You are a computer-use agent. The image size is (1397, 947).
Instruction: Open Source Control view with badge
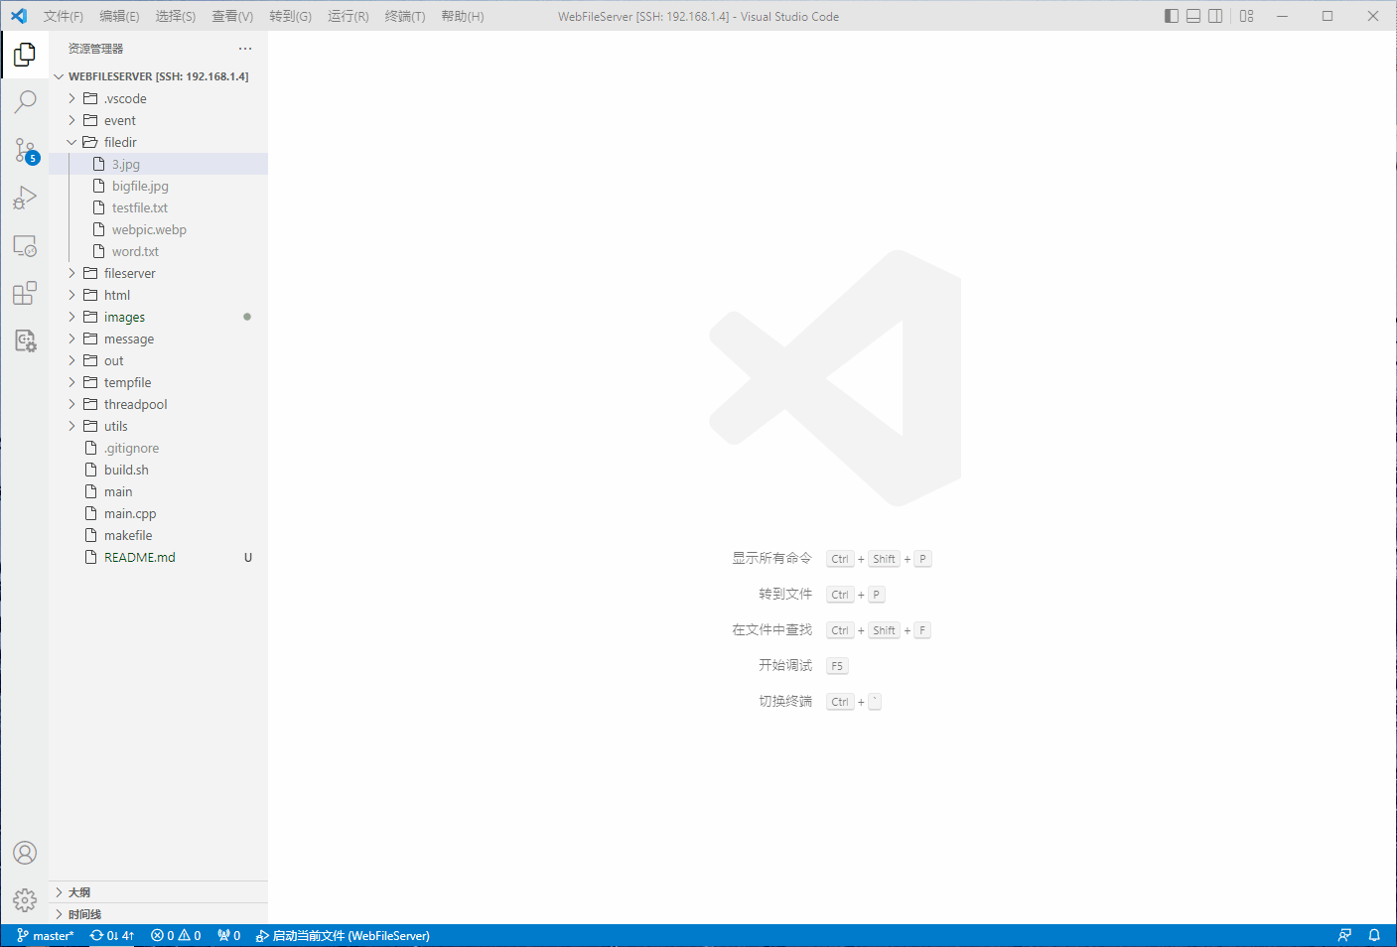(x=25, y=150)
